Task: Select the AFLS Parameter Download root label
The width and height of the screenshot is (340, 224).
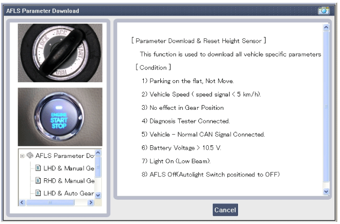Action: (x=65, y=156)
